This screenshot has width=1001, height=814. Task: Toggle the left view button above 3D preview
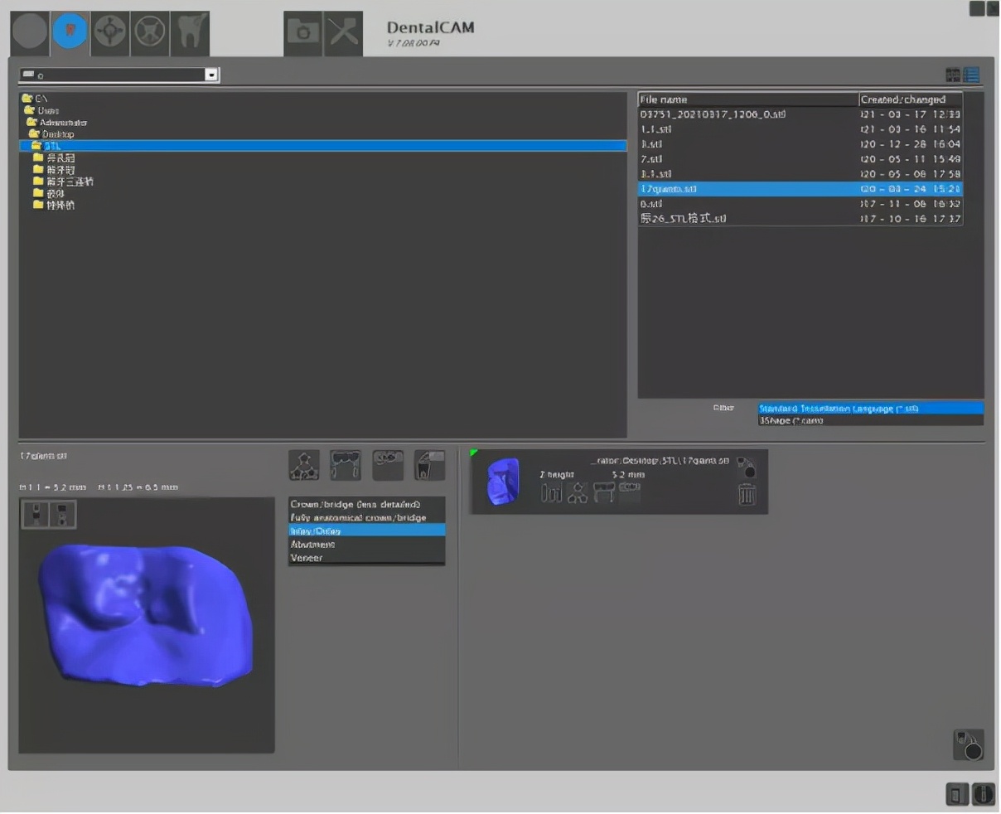click(34, 514)
